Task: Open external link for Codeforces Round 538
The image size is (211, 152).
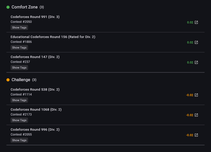Action: [x=196, y=95]
